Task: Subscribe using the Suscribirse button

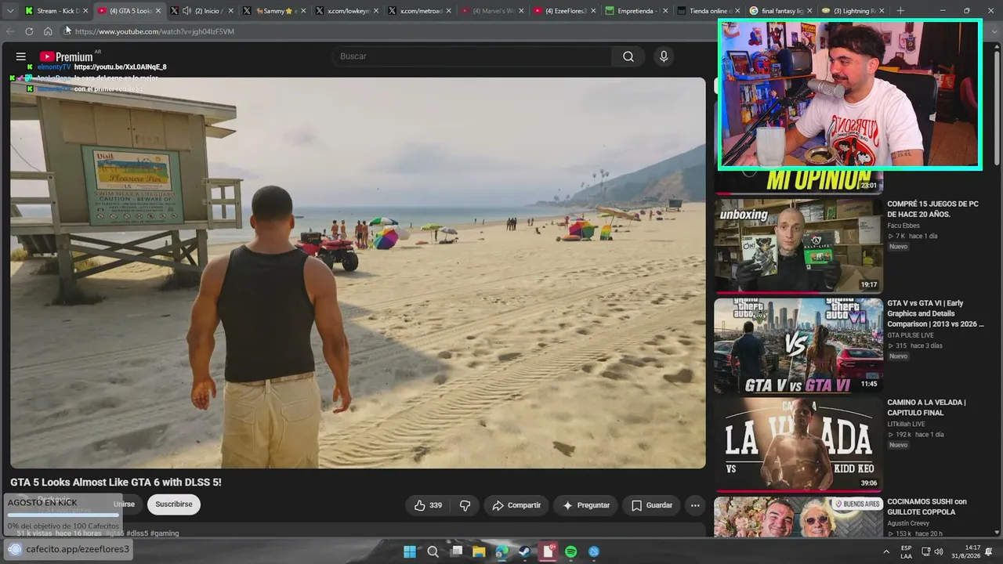Action: coord(174,504)
